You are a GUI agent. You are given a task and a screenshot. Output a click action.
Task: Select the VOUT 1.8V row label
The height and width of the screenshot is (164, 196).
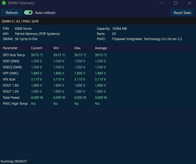click(11, 85)
